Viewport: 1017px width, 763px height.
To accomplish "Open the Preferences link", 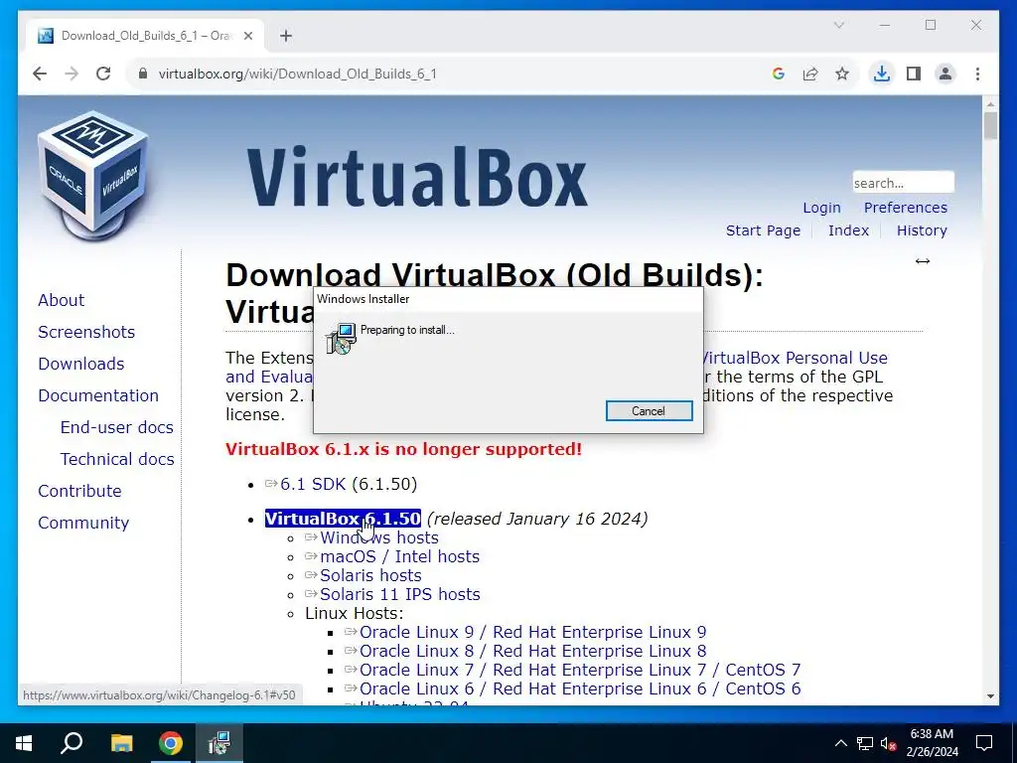I will coord(906,208).
